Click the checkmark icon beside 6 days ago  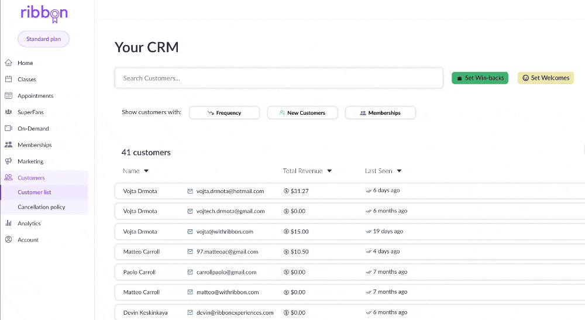coord(369,191)
